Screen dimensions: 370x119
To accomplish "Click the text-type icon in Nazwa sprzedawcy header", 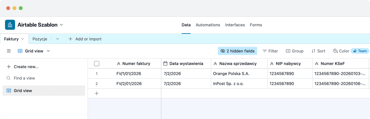I will [215, 64].
